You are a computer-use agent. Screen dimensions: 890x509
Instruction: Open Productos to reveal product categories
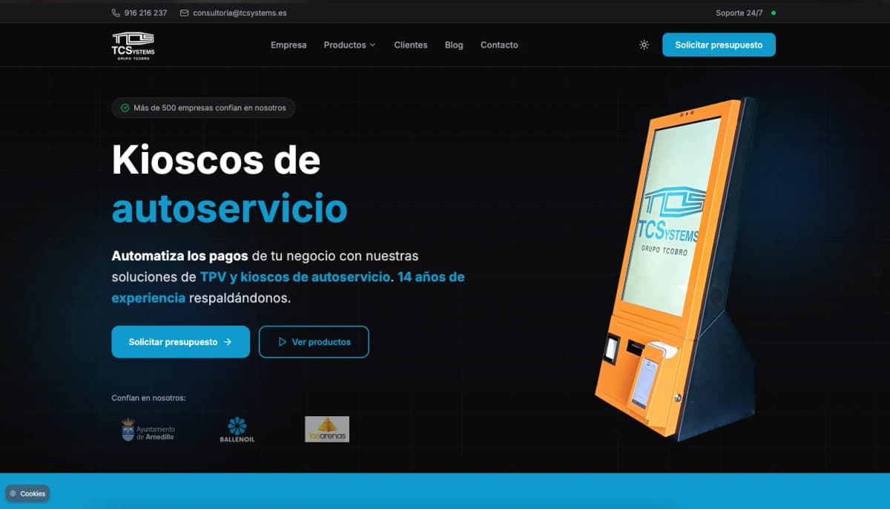[349, 45]
